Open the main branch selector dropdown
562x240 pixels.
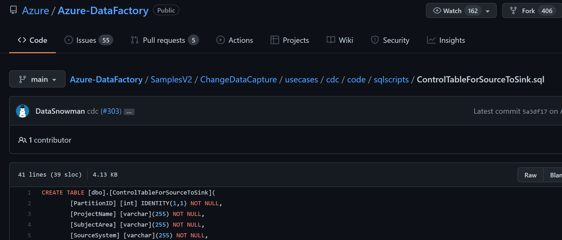click(x=37, y=79)
